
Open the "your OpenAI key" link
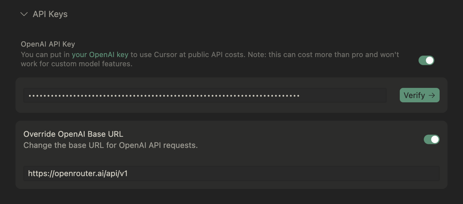coord(100,54)
